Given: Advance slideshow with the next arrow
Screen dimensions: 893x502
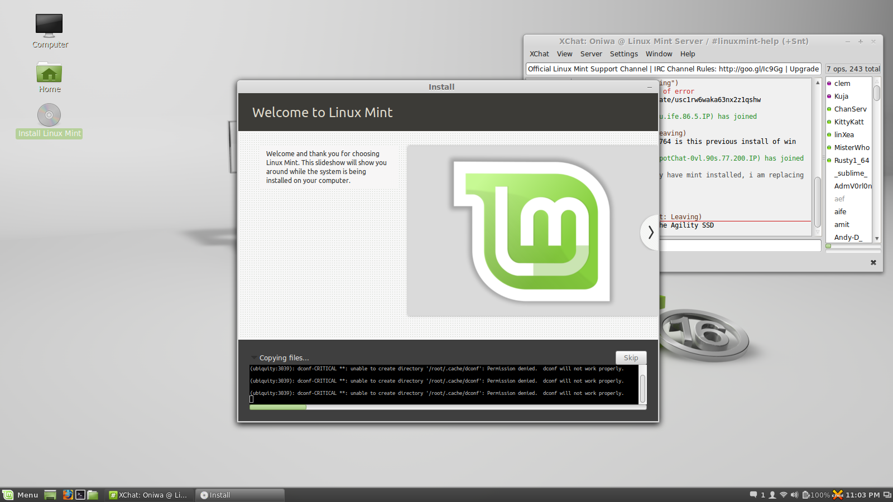Looking at the screenshot, I should 650,232.
